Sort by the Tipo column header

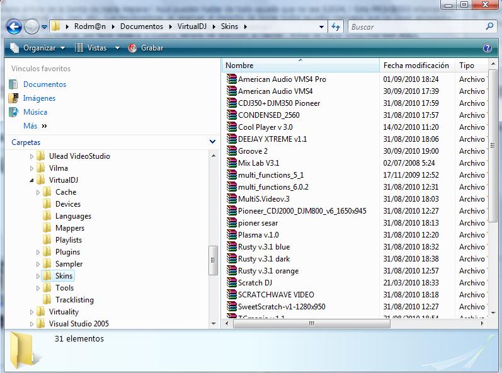[x=471, y=66]
